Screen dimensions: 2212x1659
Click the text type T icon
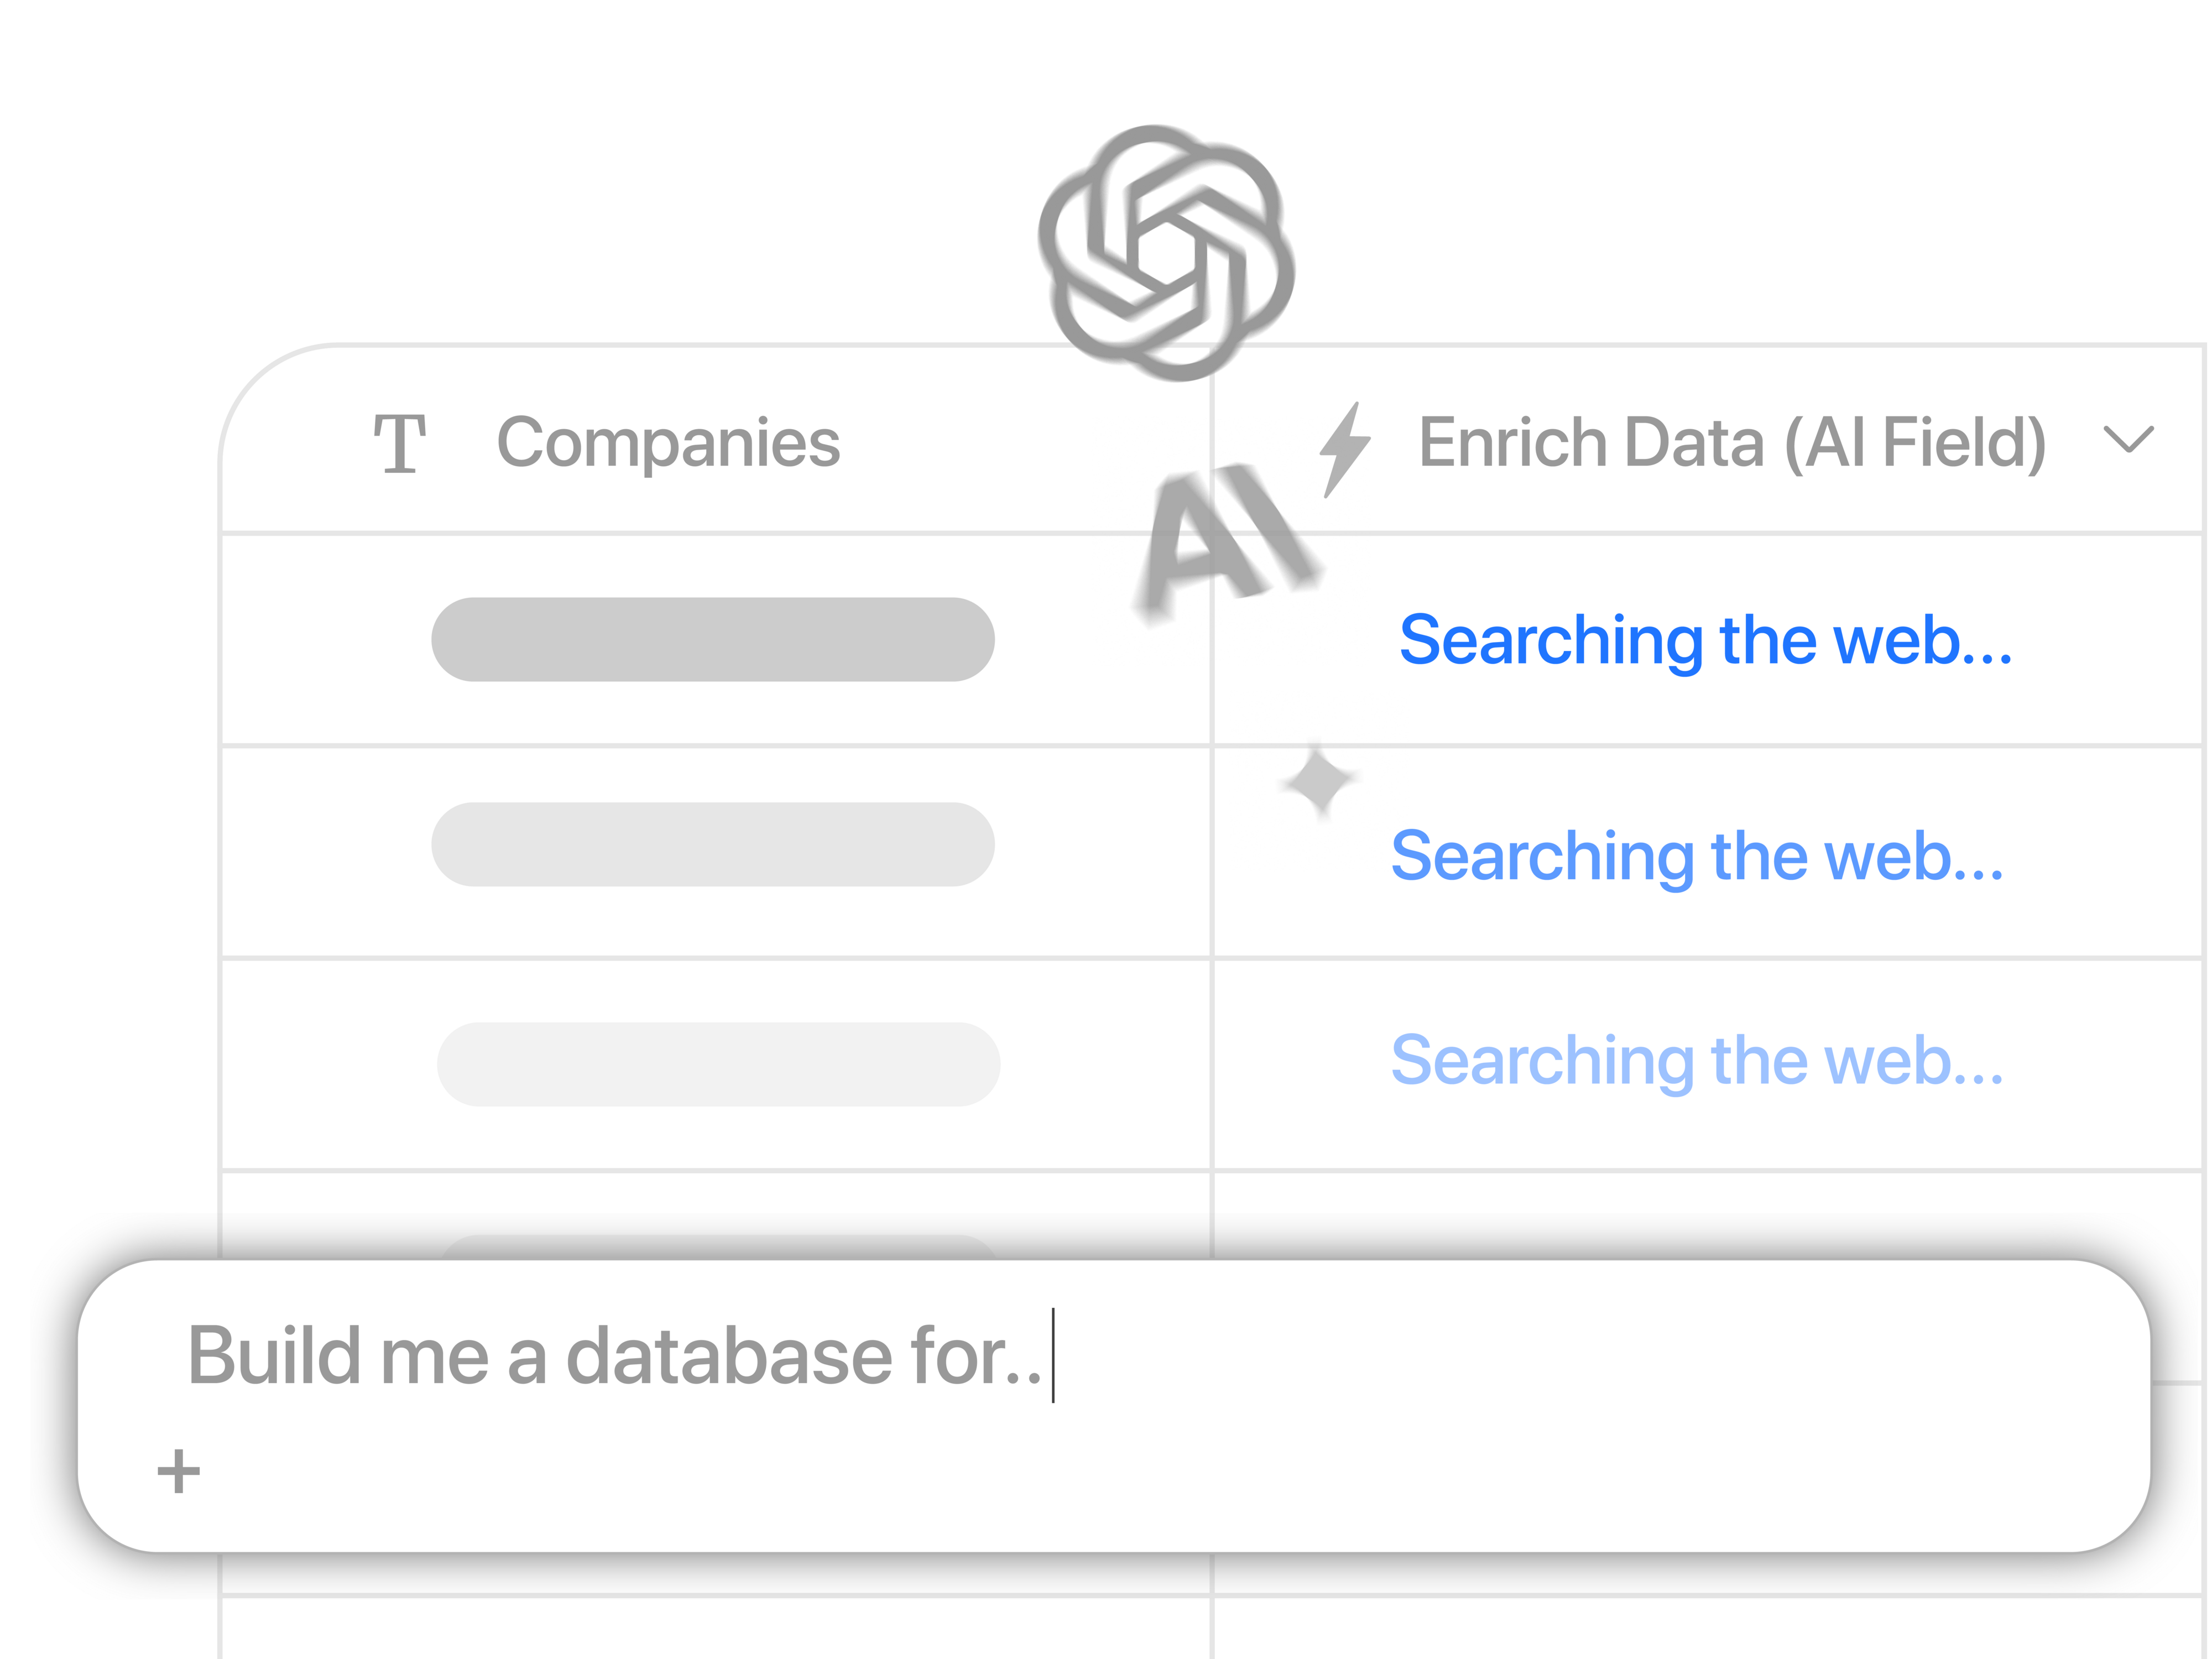click(399, 442)
